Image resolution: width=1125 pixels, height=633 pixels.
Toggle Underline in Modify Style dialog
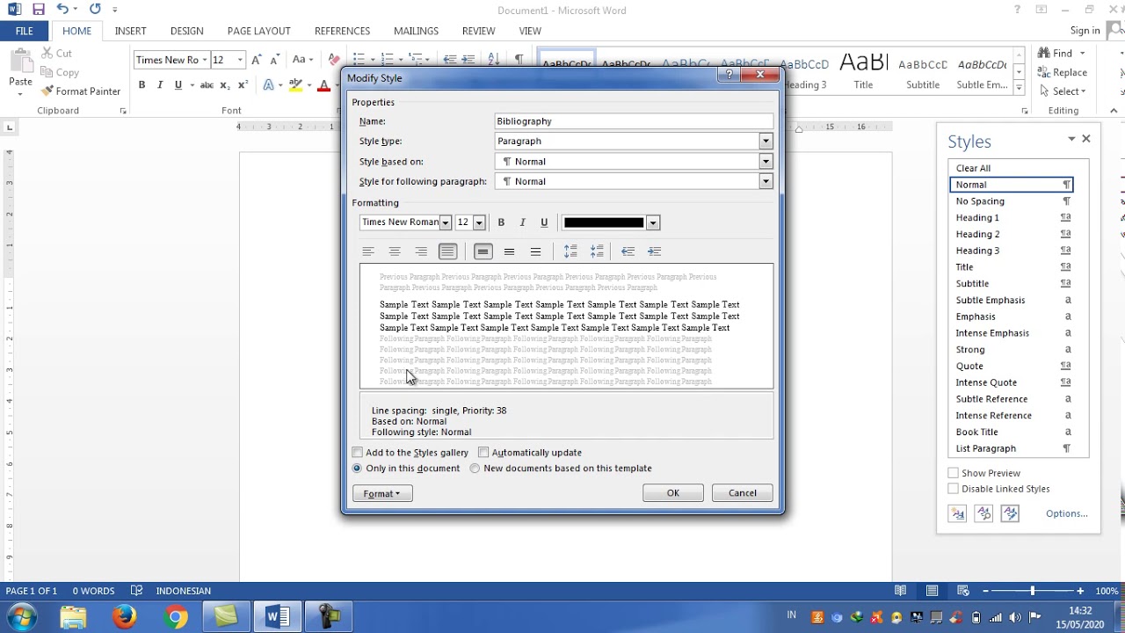(x=544, y=222)
